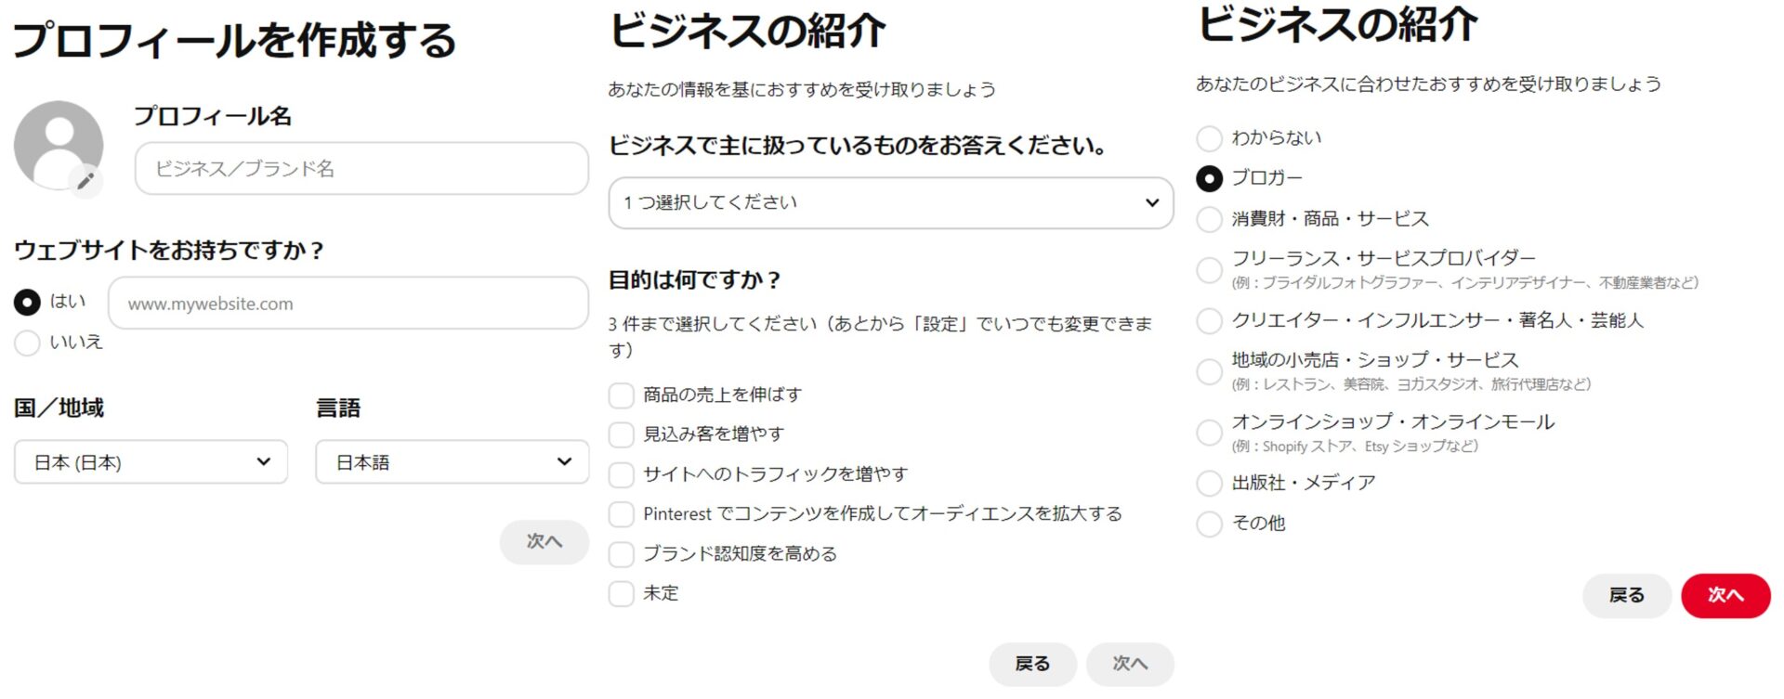Click the ビジネス/ブランド名 profile name field
1784x699 pixels.
pos(361,168)
